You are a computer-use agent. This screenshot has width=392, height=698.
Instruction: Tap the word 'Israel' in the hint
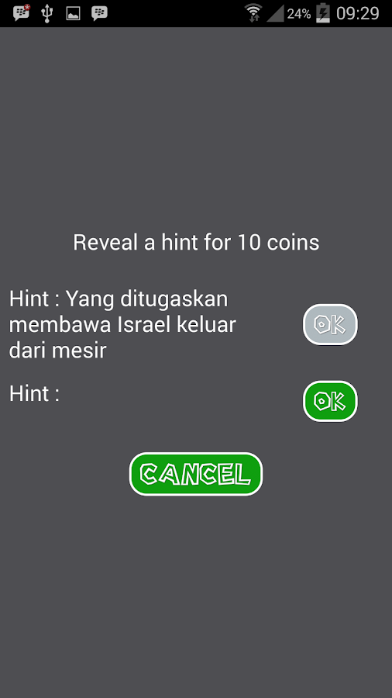(x=144, y=324)
